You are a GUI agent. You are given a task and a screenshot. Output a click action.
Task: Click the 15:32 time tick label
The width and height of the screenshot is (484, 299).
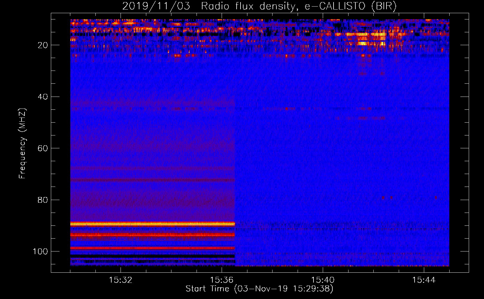[121, 280]
